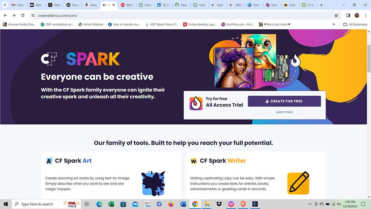
Task: Click the CF Spark Writer heading
Action: coord(223,161)
